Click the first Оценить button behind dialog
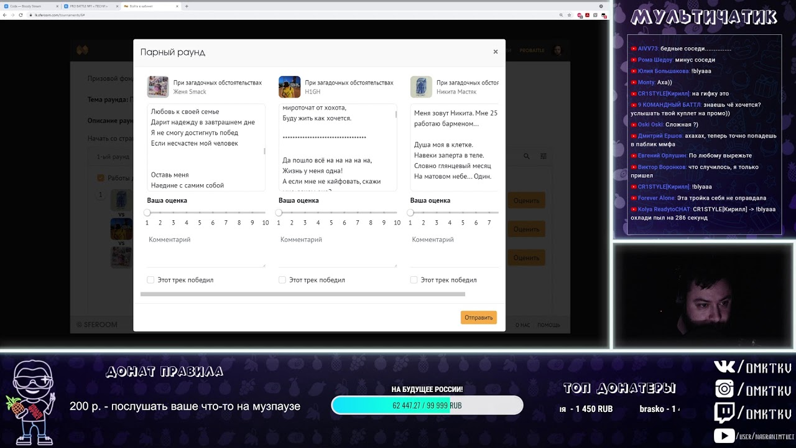This screenshot has height=448, width=796. point(526,200)
